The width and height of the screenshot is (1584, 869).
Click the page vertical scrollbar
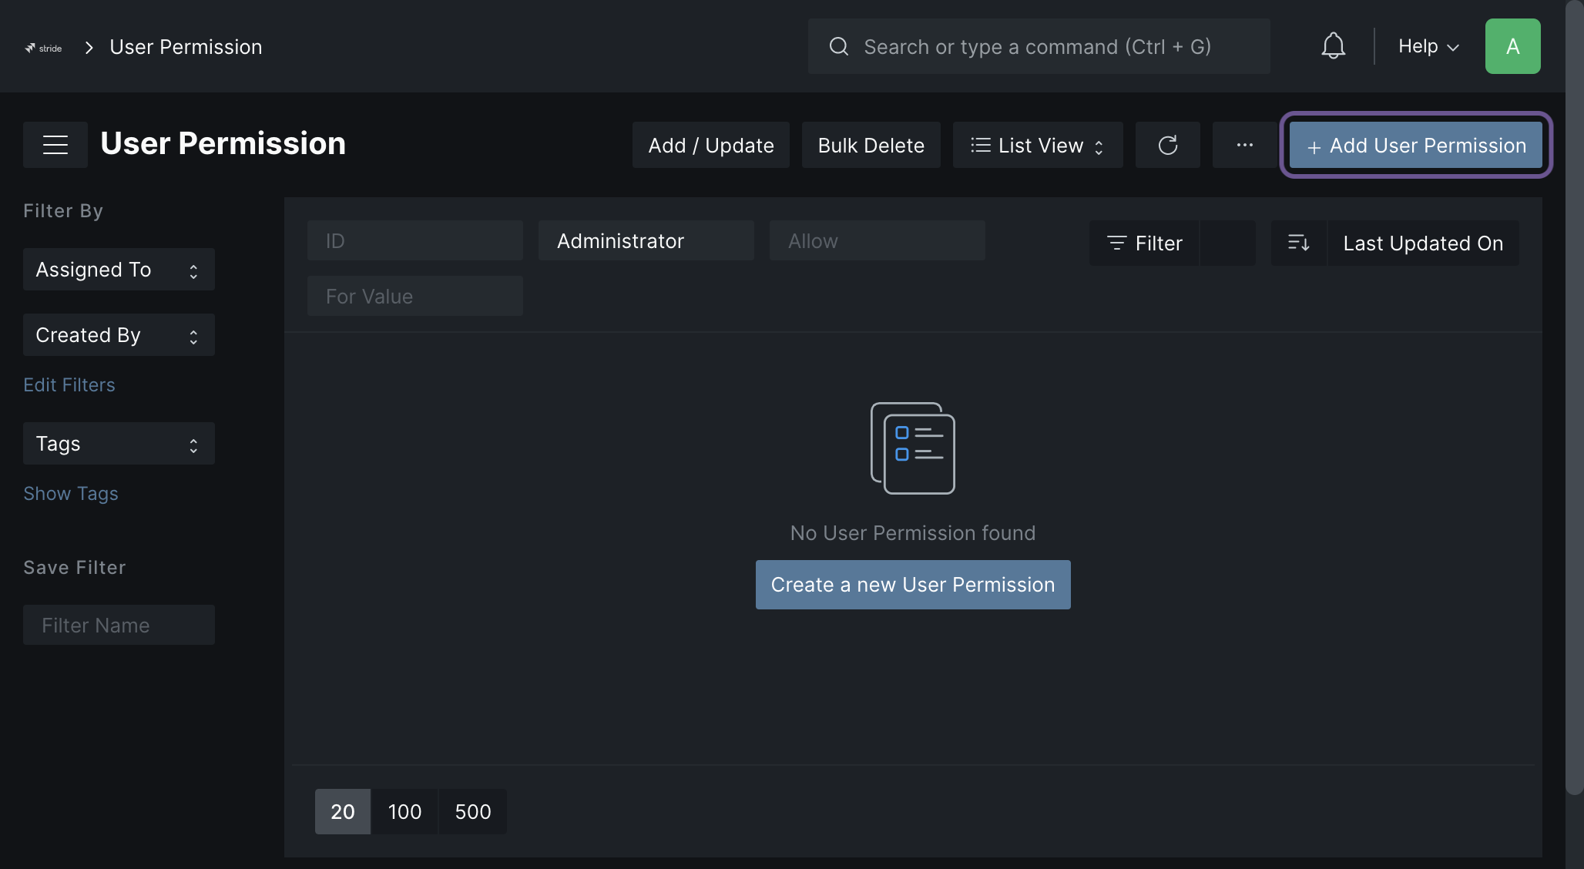pyautogui.click(x=1574, y=397)
